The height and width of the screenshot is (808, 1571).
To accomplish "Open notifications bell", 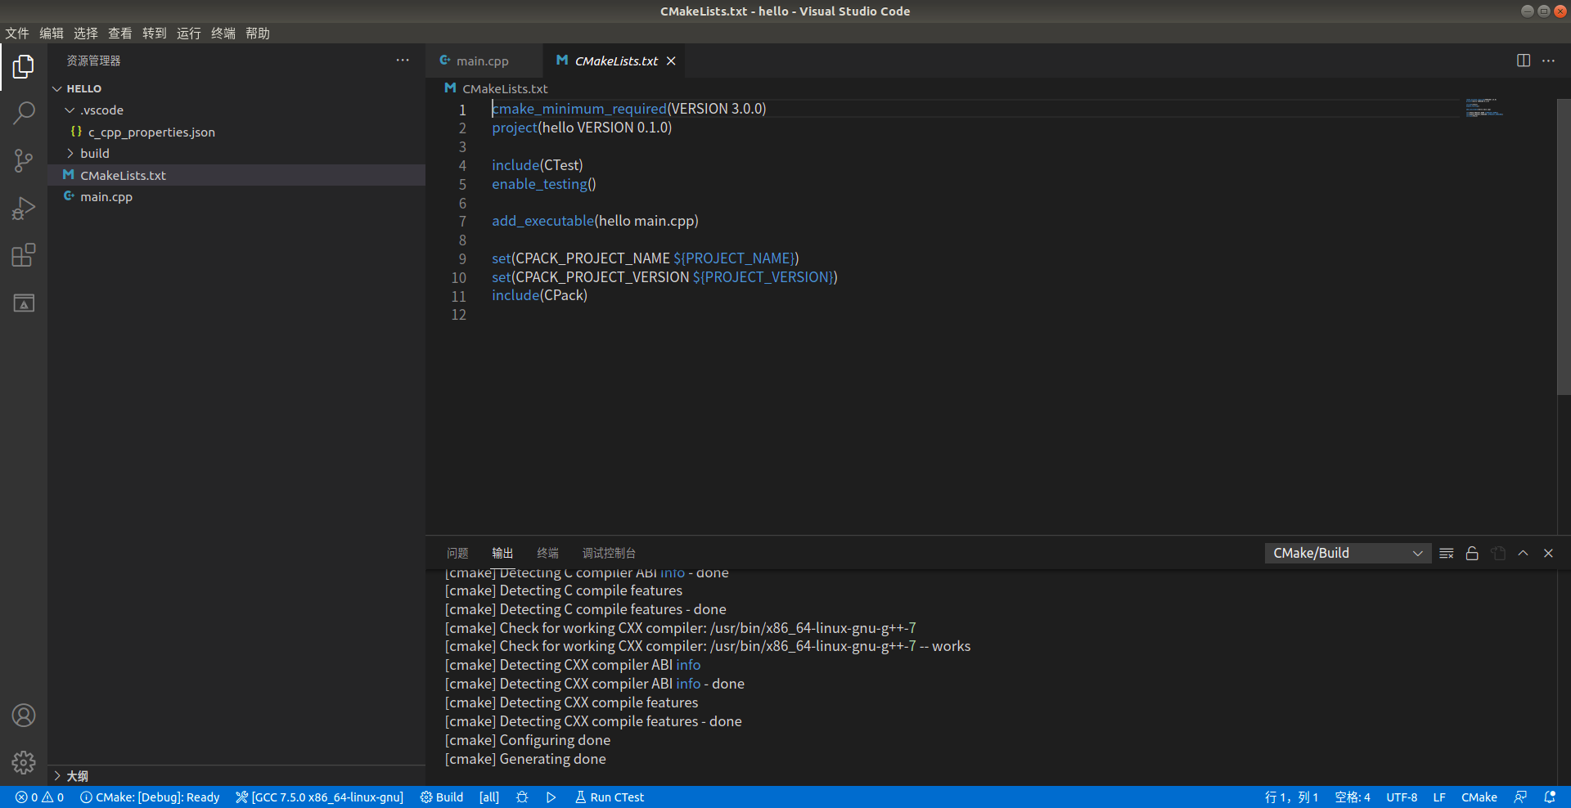I will (1550, 797).
